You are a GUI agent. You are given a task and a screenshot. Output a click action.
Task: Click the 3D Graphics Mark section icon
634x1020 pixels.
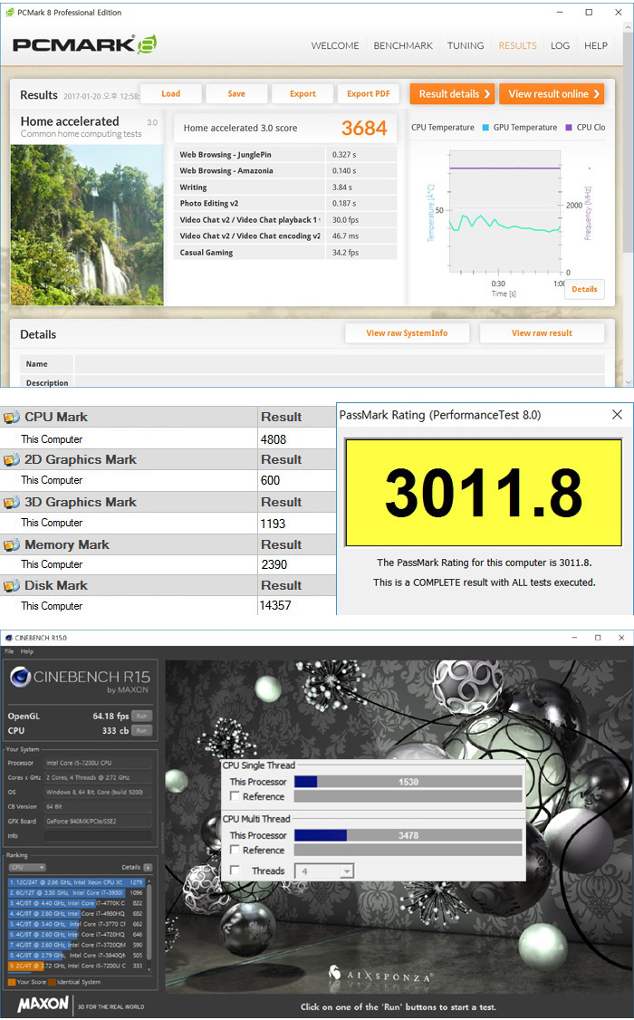click(x=12, y=502)
